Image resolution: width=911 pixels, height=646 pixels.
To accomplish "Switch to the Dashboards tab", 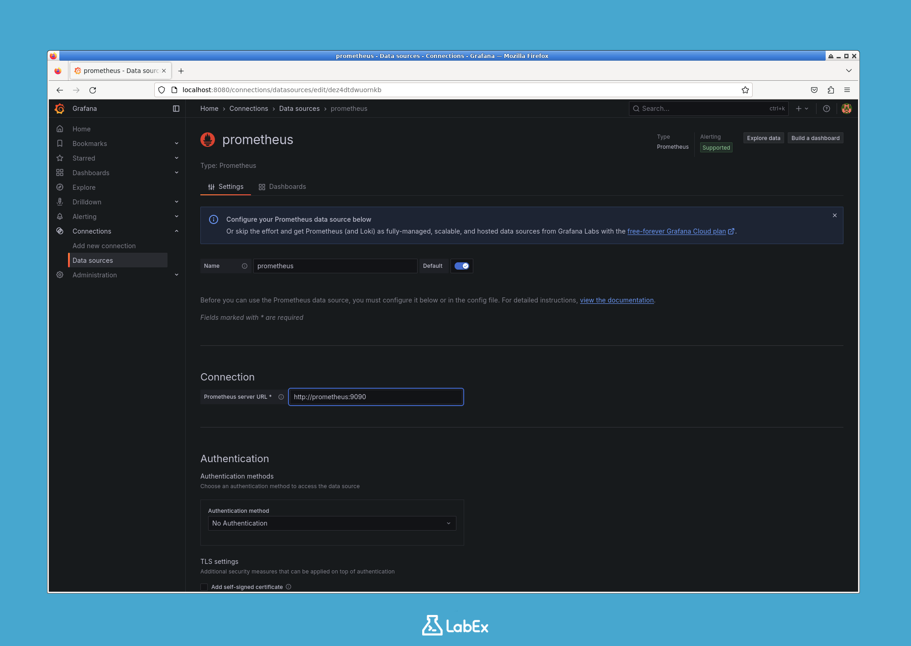I will coord(287,187).
